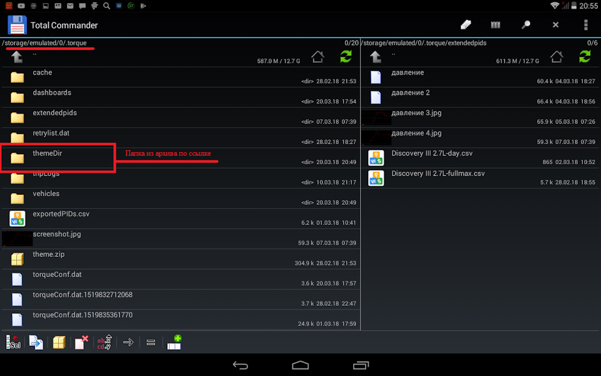Tap the exportedPIDs.csv file icon
The height and width of the screenshot is (376, 601).
(18, 219)
